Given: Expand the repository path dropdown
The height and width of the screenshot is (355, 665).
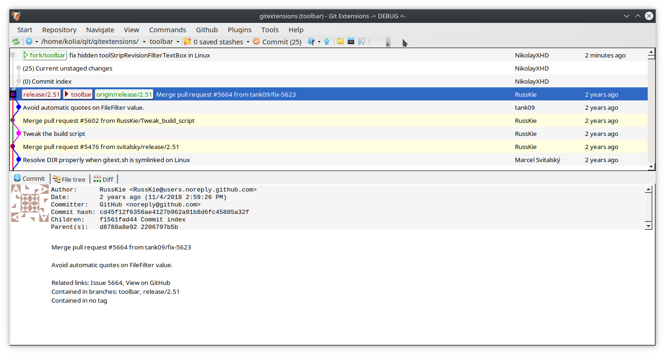Looking at the screenshot, I should coord(144,42).
